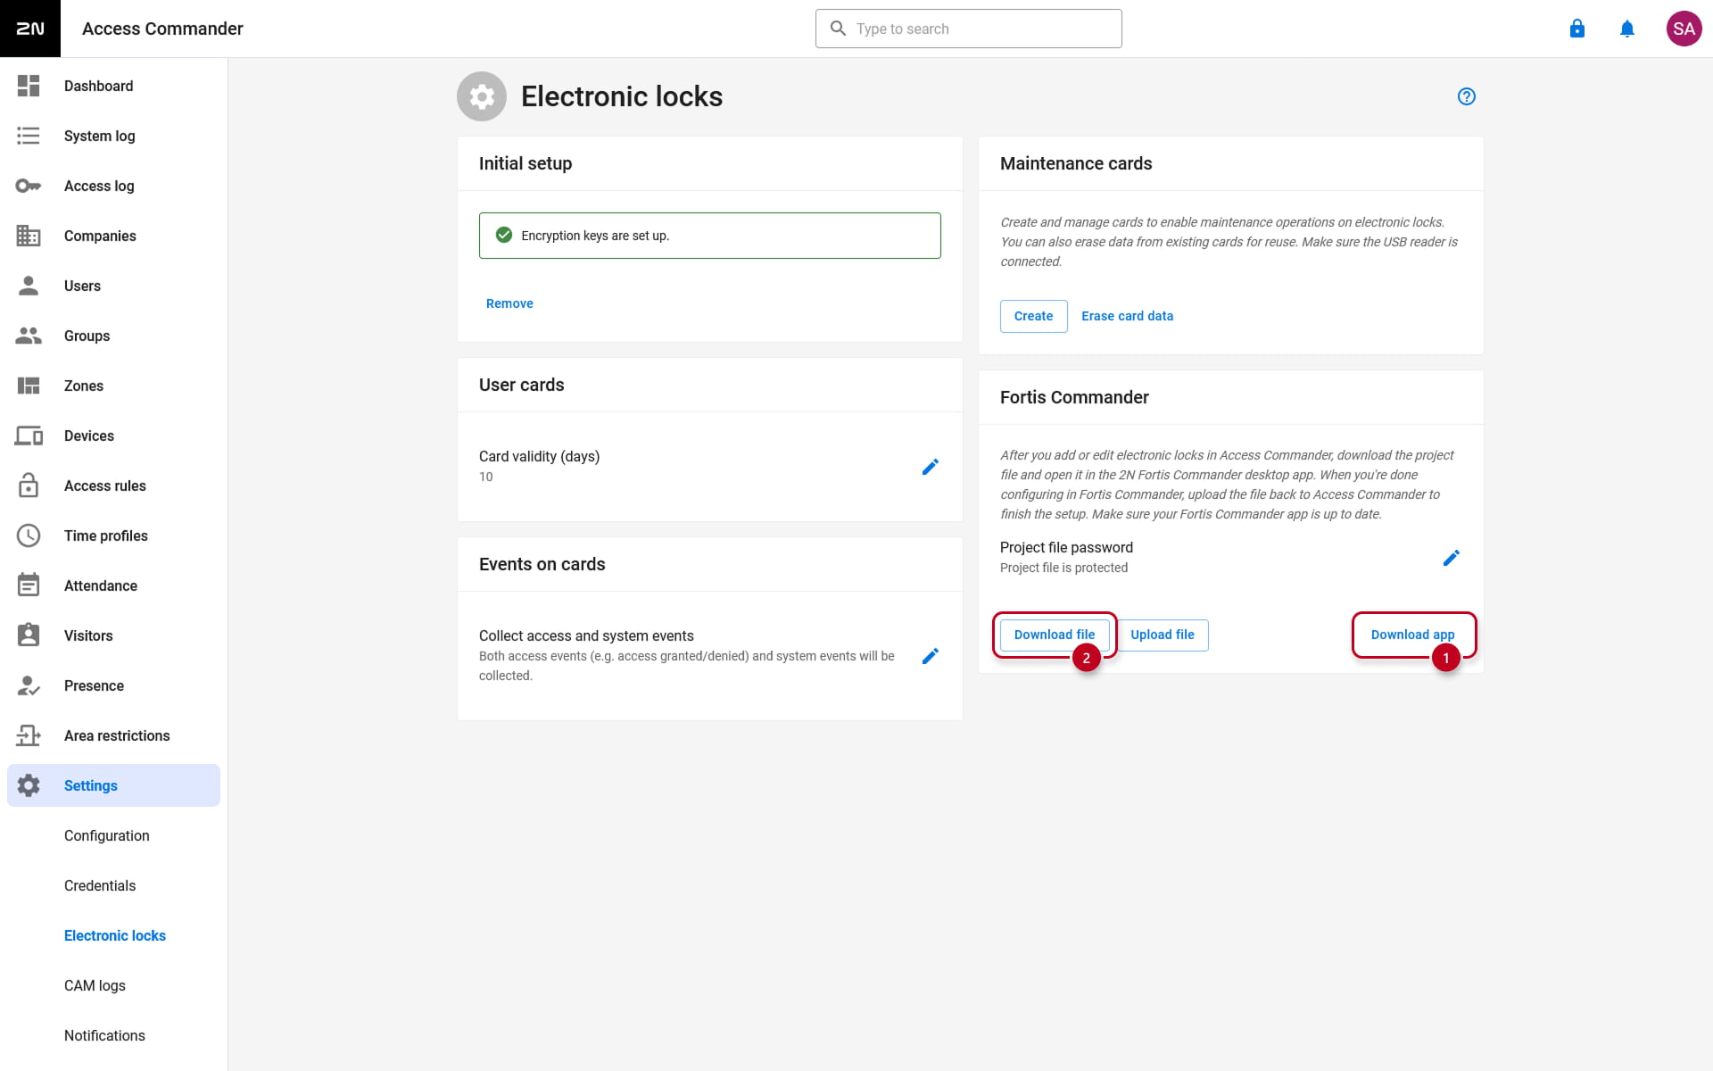Open the help question mark icon
The width and height of the screenshot is (1713, 1071).
click(1466, 96)
